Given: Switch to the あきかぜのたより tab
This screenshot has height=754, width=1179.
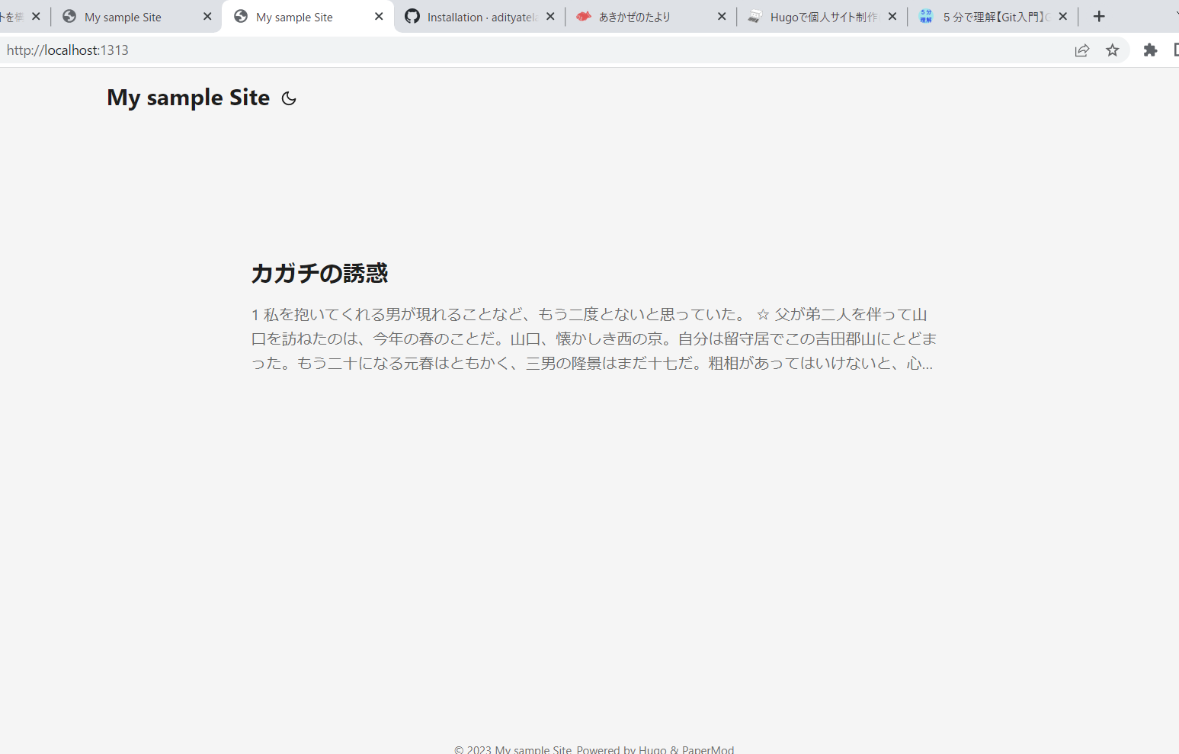Looking at the screenshot, I should (x=640, y=17).
